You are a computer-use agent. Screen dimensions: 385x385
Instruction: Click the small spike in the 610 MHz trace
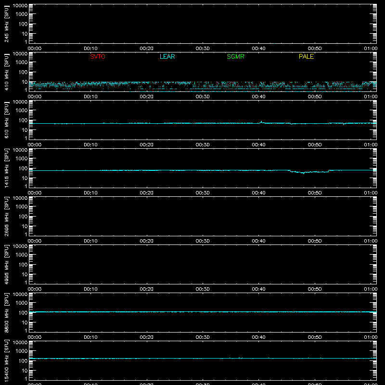tap(261, 122)
